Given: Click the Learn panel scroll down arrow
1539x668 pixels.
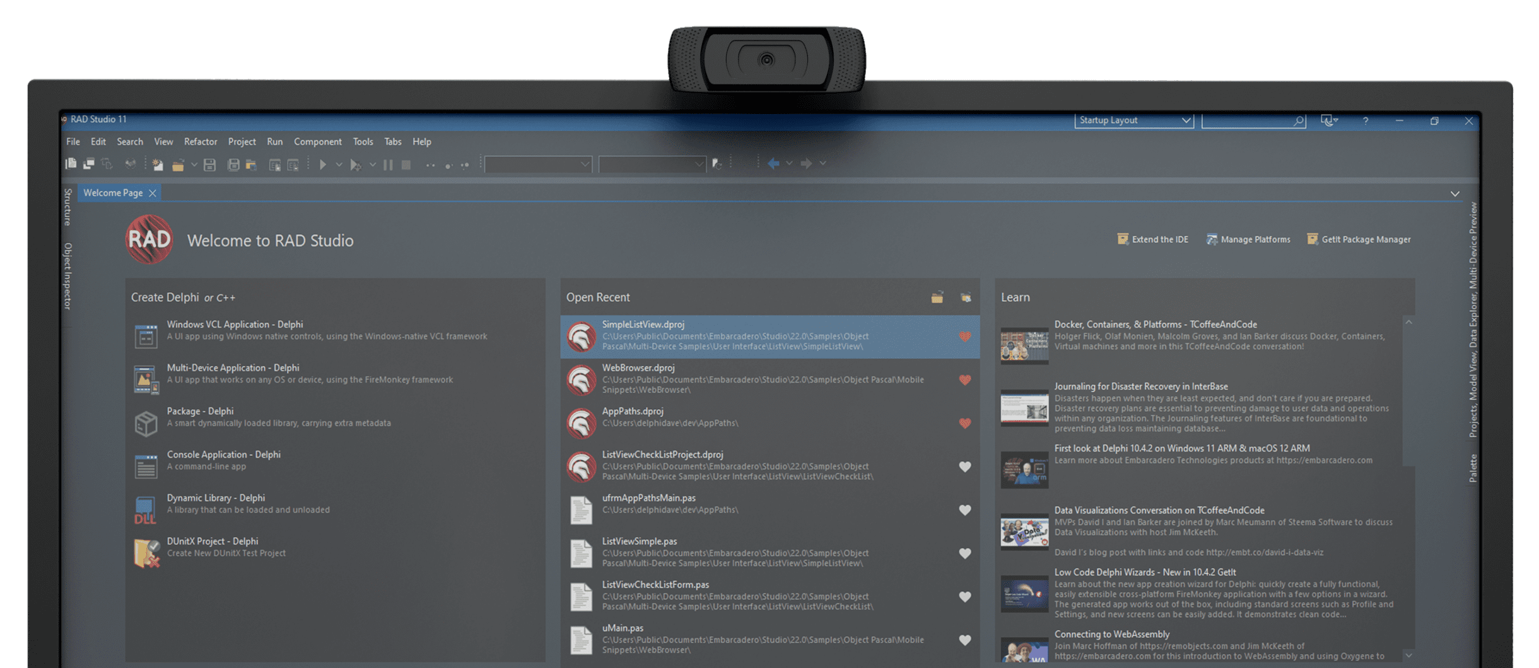Looking at the screenshot, I should point(1408,655).
